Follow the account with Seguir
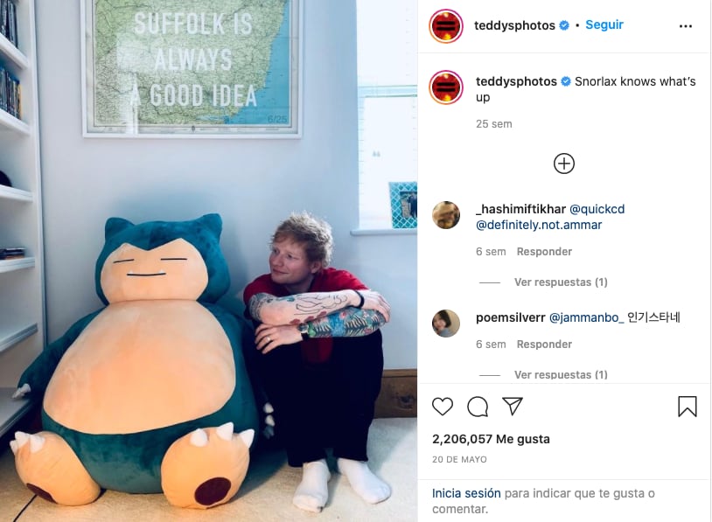Screen dimensions: 712x522 [604, 24]
